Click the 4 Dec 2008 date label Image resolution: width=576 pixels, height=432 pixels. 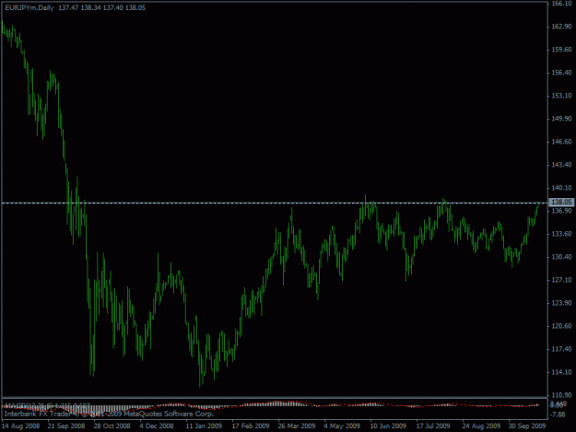pos(157,426)
